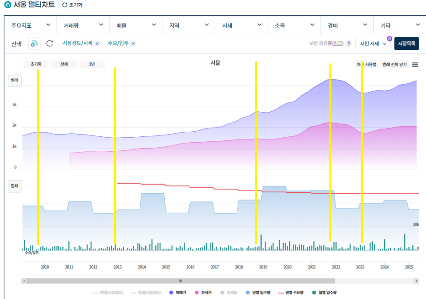Viewport: 426px width, 299px height.
Task: Click the horizontal chart scrollbar handle
Action: [x=180, y=281]
